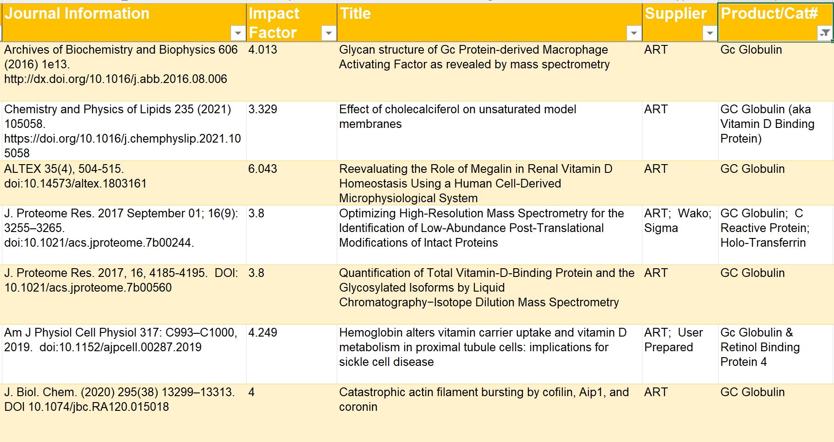Select the Journal Information header cell
This screenshot has width=834, height=442.
pyautogui.click(x=119, y=22)
